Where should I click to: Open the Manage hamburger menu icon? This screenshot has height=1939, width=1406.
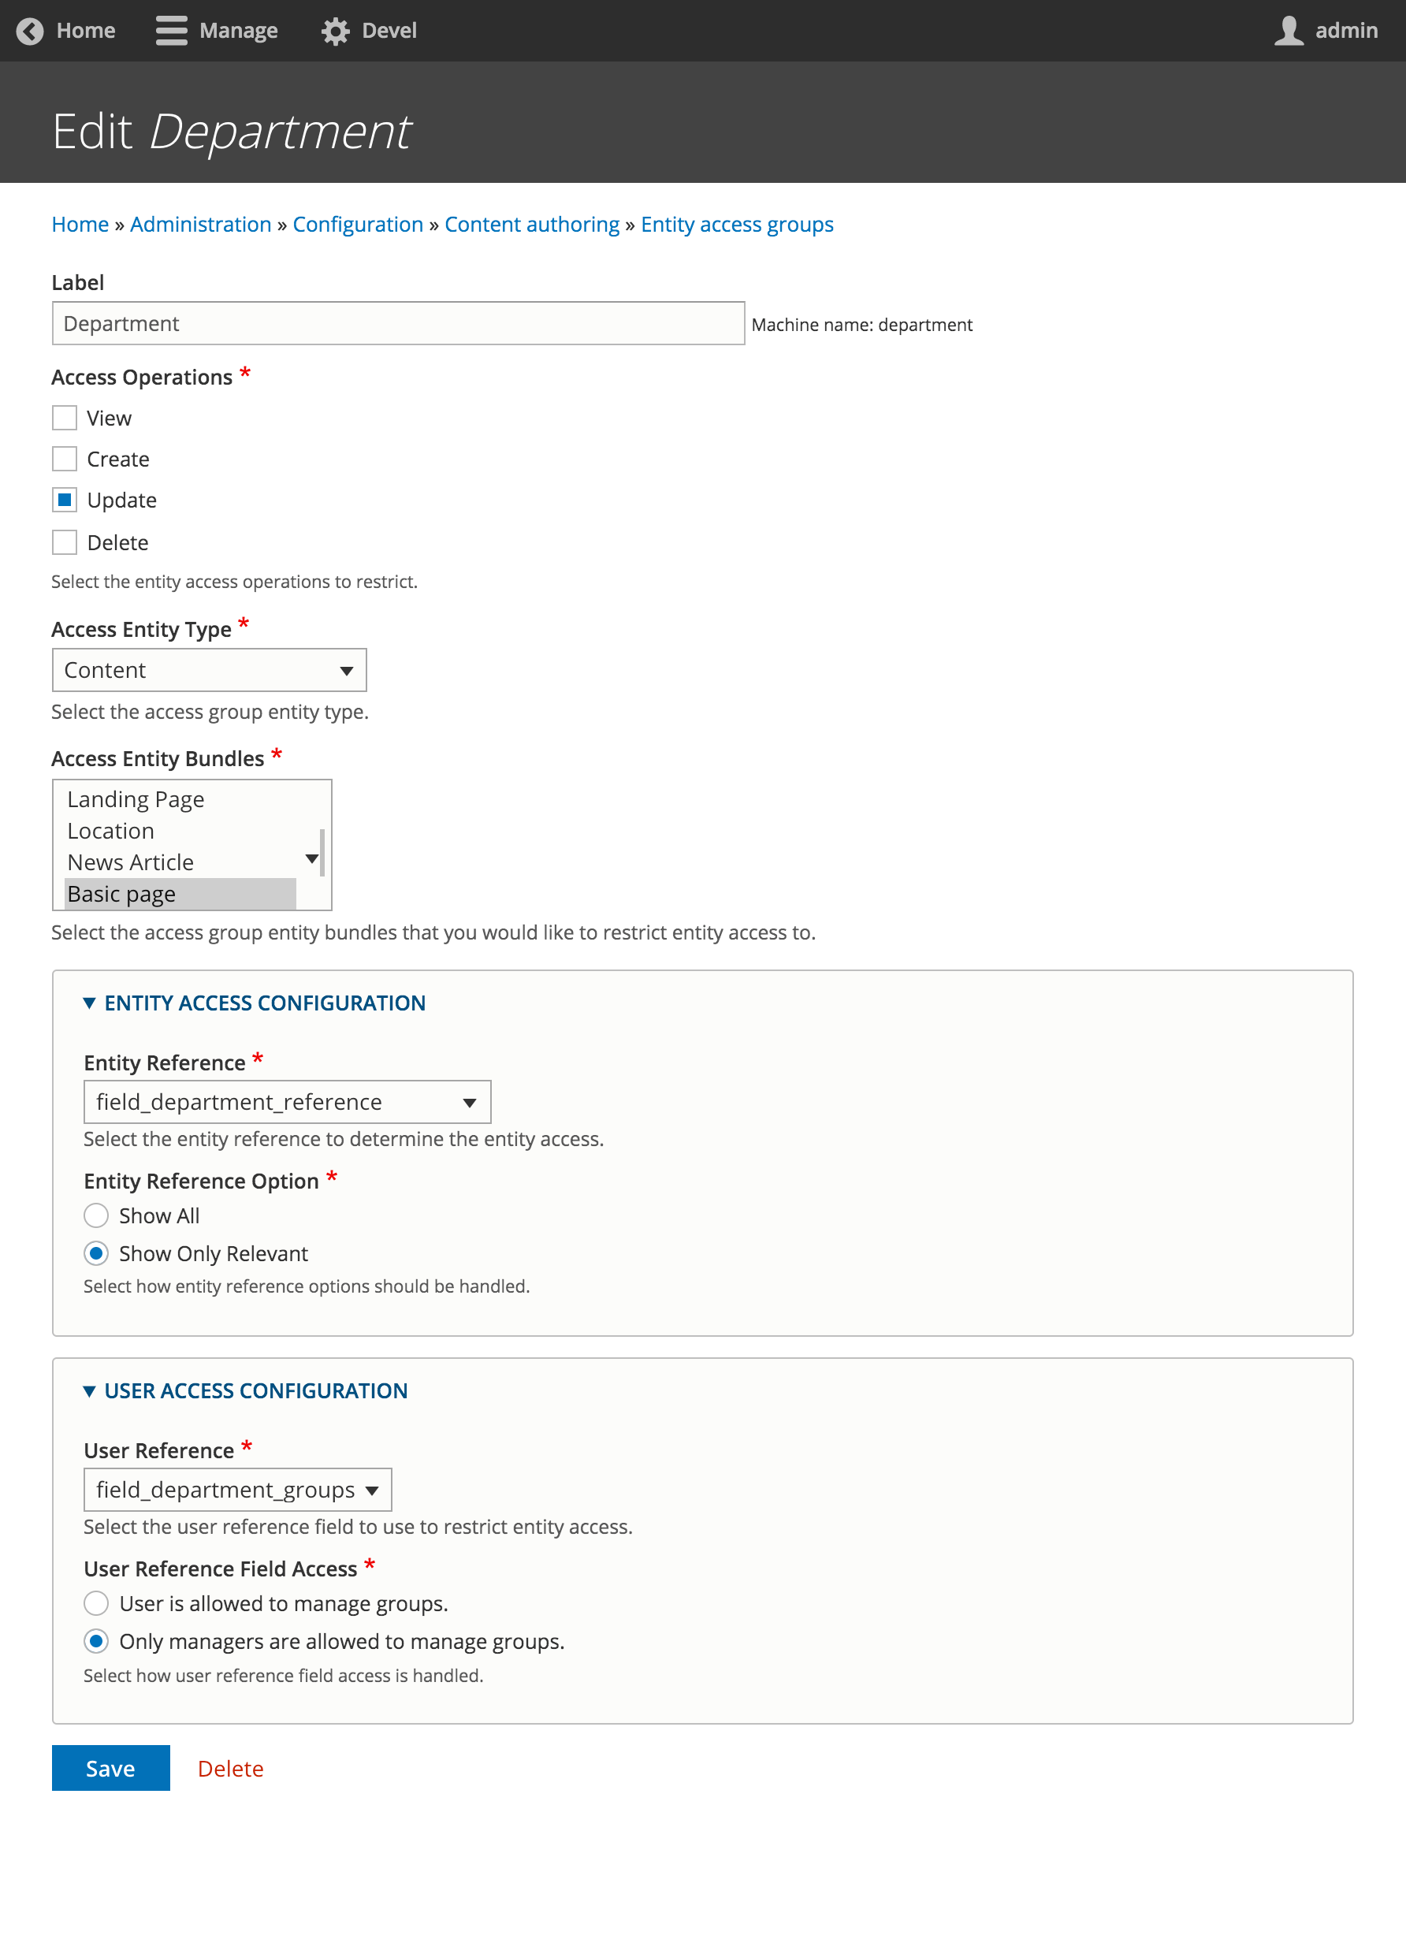(x=171, y=31)
